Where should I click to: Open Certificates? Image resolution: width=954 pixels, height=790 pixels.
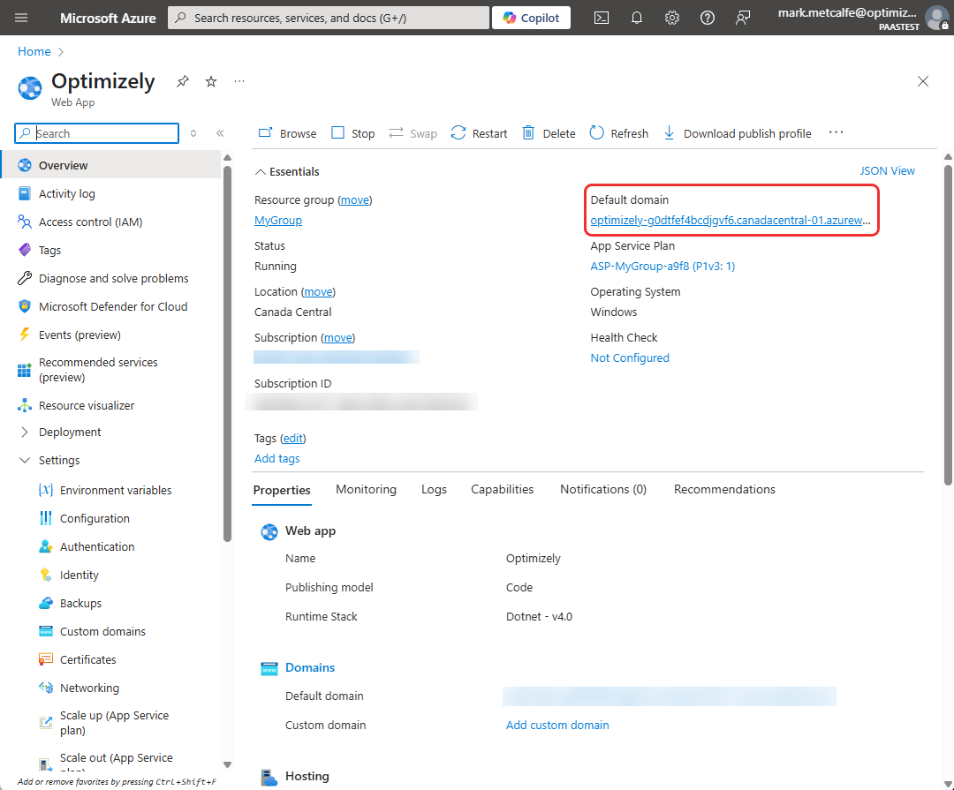coord(88,660)
